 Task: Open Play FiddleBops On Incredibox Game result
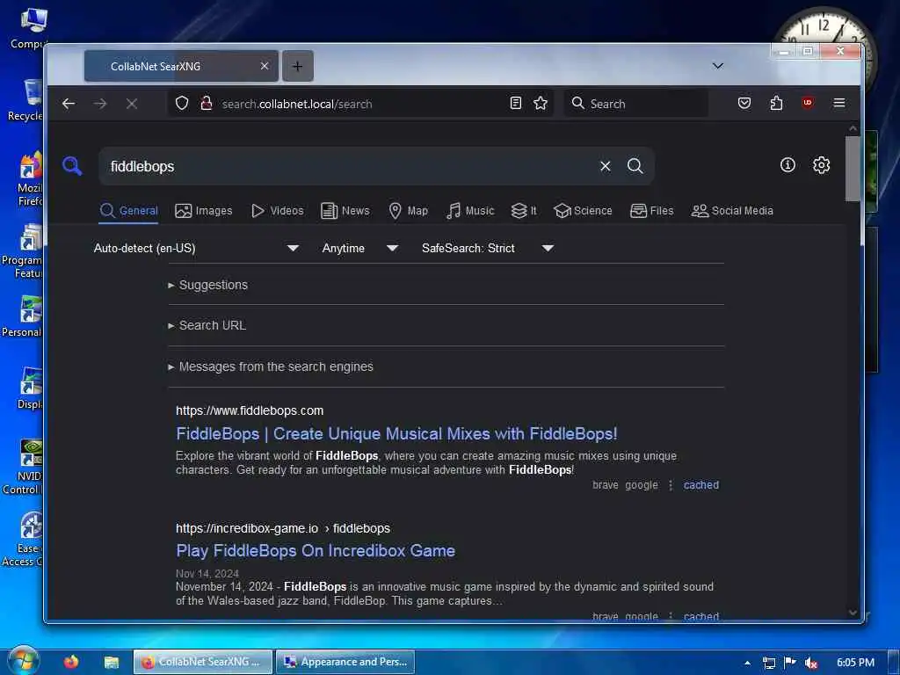pyautogui.click(x=316, y=551)
